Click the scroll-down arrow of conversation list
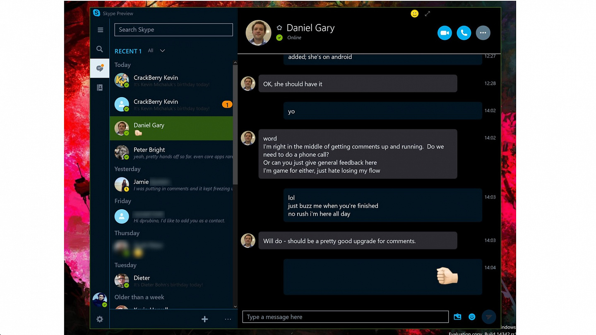The image size is (596, 335). click(x=235, y=306)
